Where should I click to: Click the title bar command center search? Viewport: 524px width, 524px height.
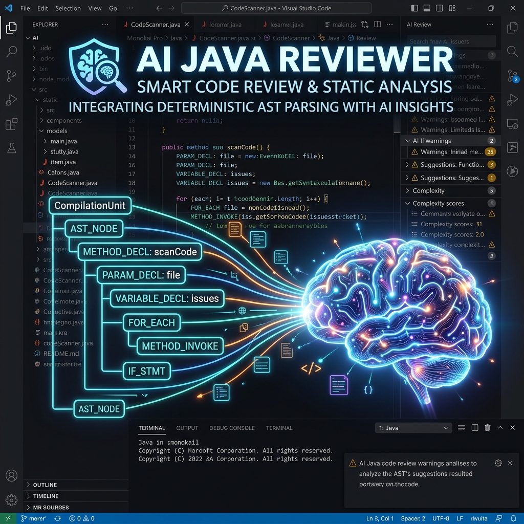pos(276,8)
